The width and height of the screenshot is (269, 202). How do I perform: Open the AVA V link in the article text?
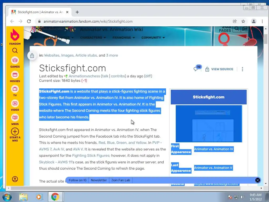tap(78, 149)
